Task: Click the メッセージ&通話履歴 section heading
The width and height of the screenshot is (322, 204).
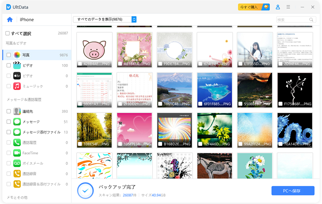Action: pos(24,100)
